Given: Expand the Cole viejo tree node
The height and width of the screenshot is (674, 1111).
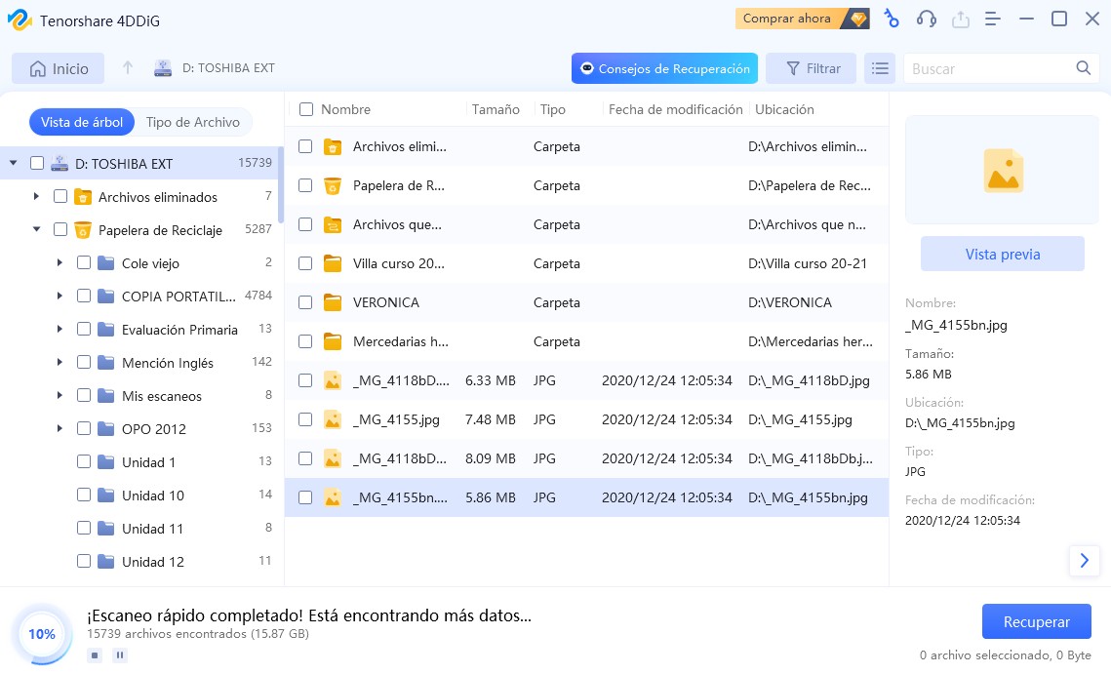Looking at the screenshot, I should tap(60, 263).
